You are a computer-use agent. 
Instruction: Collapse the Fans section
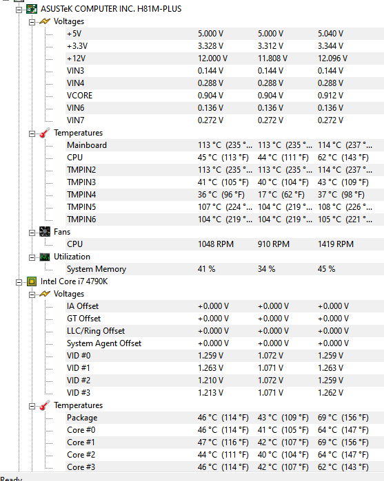[x=32, y=233]
